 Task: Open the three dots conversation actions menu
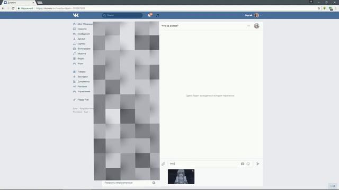248,26
